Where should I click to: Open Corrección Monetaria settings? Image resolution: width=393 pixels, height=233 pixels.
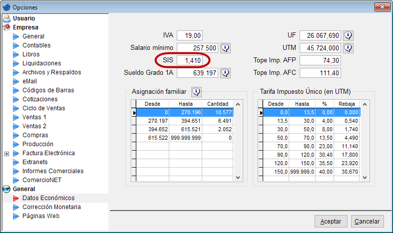pyautogui.click(x=51, y=207)
